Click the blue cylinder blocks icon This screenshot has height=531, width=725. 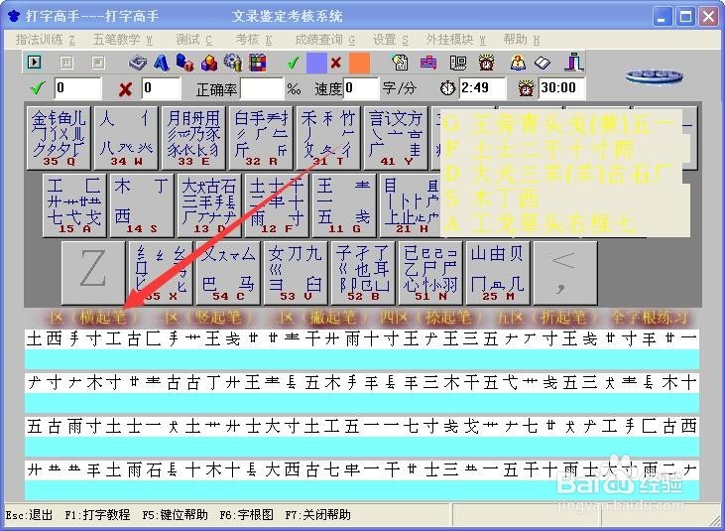click(184, 63)
